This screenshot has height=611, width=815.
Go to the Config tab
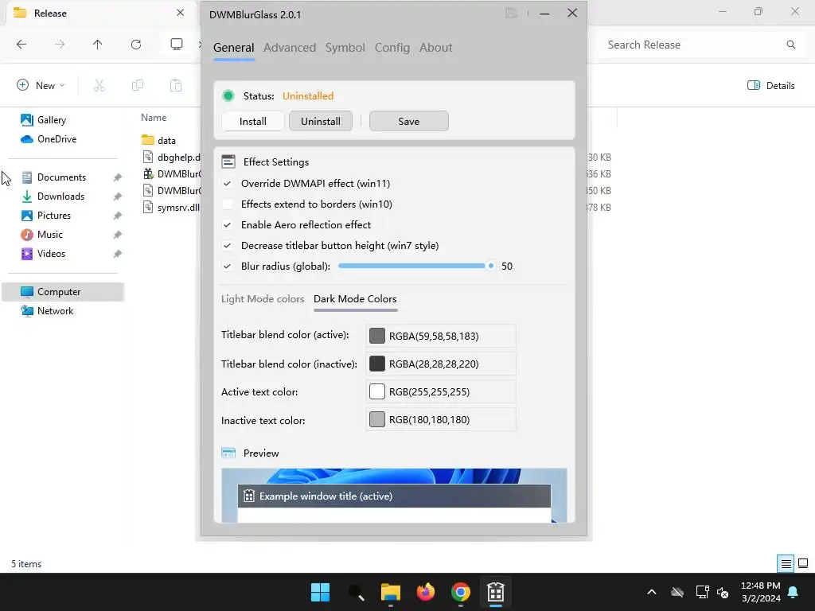(392, 48)
